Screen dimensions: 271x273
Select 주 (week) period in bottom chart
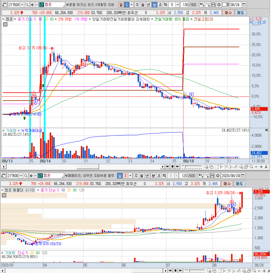coord(136,176)
